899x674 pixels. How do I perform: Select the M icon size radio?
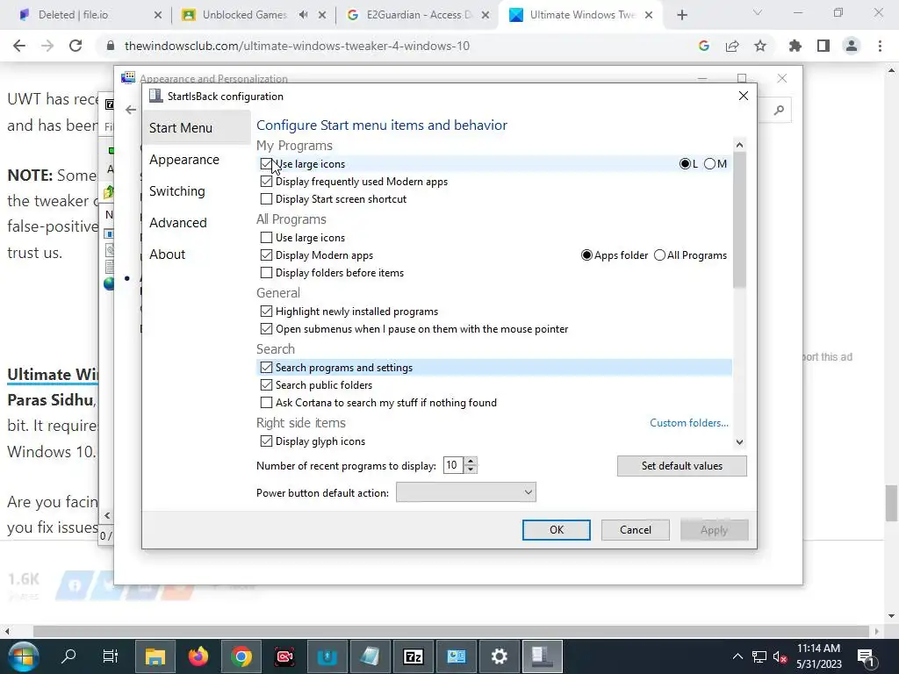point(709,164)
